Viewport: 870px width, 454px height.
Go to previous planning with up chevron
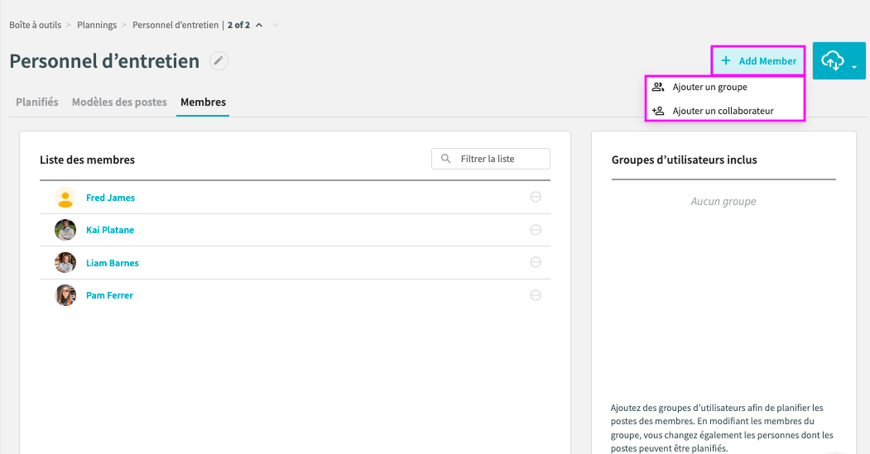coord(259,25)
